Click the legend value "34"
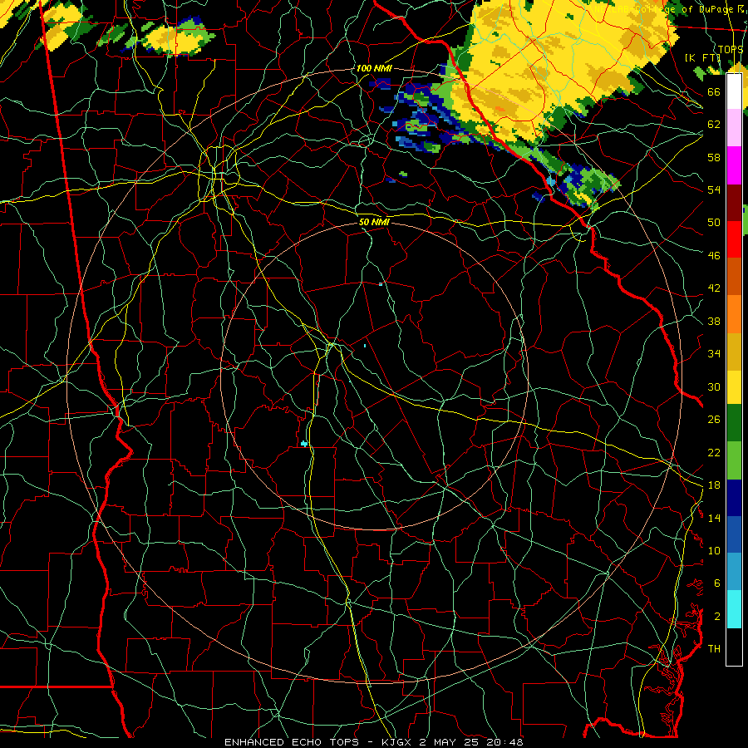 pyautogui.click(x=714, y=354)
